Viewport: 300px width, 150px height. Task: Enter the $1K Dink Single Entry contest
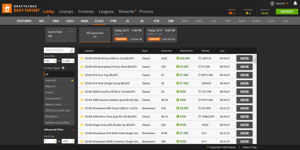(x=244, y=83)
